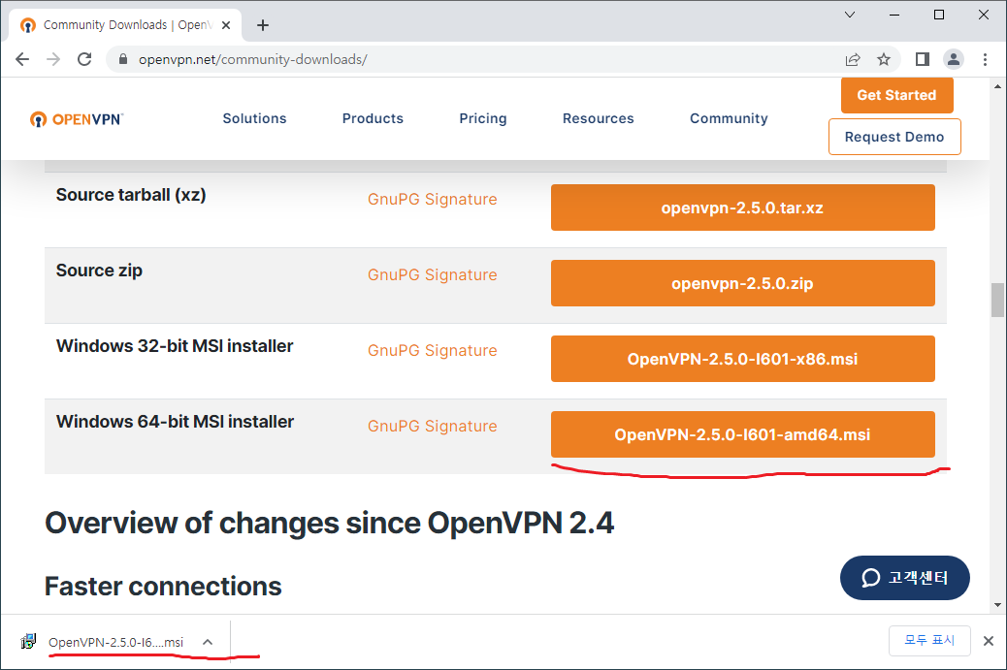Click the 'Source zip' label
The width and height of the screenshot is (1007, 670).
[x=99, y=271]
